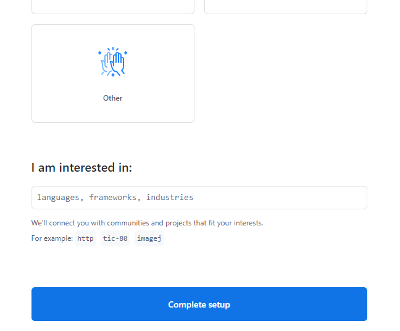Click the "languages" placeholder text in the field

[59, 198]
